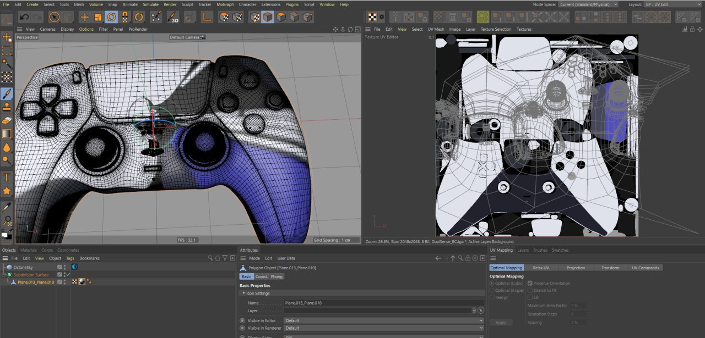Toggle OctaneSky layer visibility checkbox
The width and height of the screenshot is (705, 338).
pos(59,267)
